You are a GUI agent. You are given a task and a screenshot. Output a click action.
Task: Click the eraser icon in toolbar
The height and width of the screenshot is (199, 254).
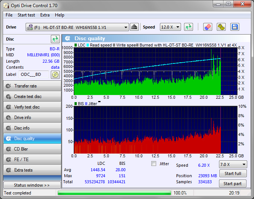pyautogui.click(x=207, y=27)
